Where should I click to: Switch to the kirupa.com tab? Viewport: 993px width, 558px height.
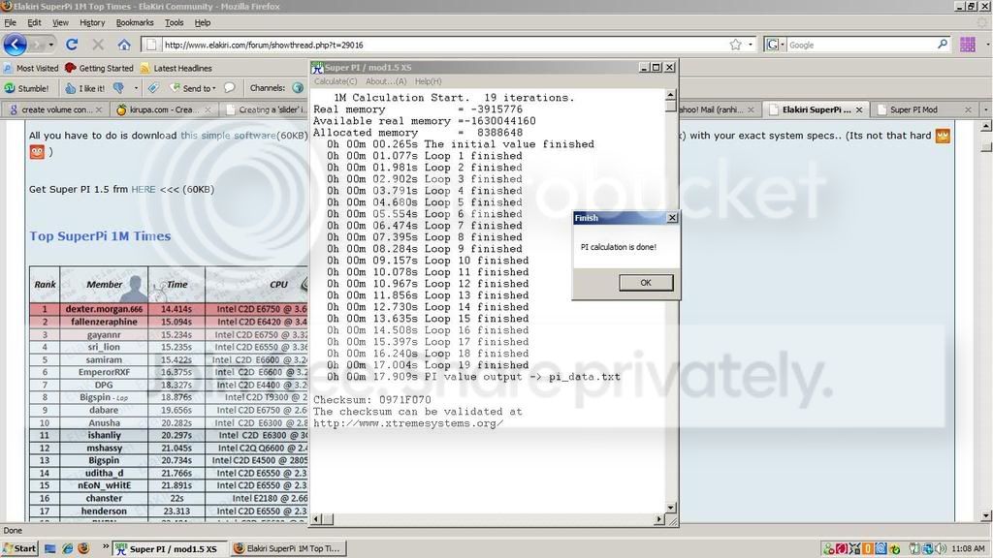click(163, 109)
